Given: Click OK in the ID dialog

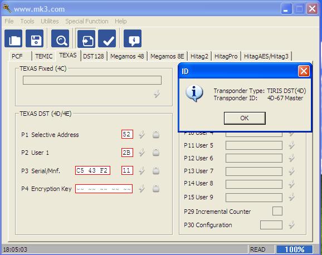Looking at the screenshot, I should [245, 118].
